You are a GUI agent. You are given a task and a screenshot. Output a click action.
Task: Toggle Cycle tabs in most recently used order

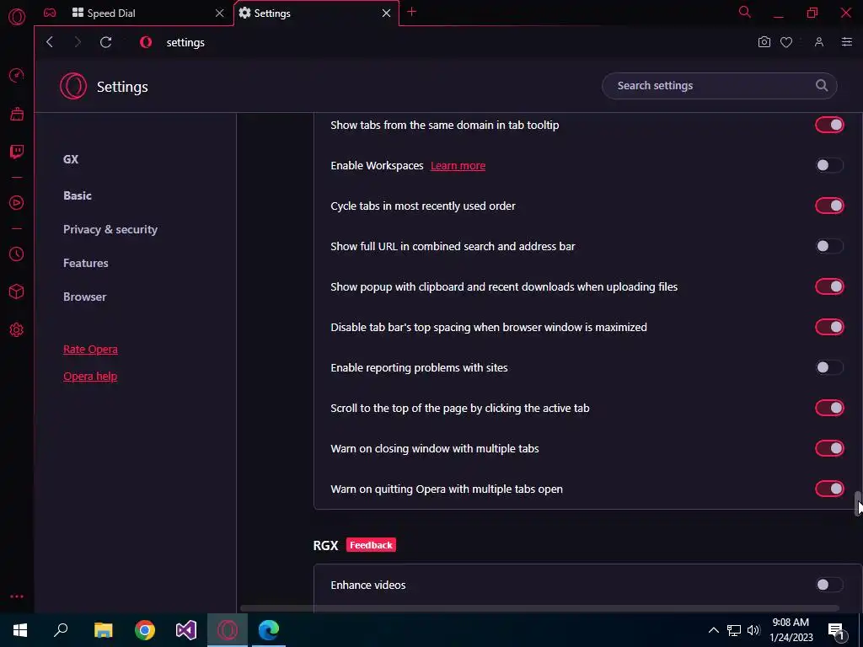(829, 206)
